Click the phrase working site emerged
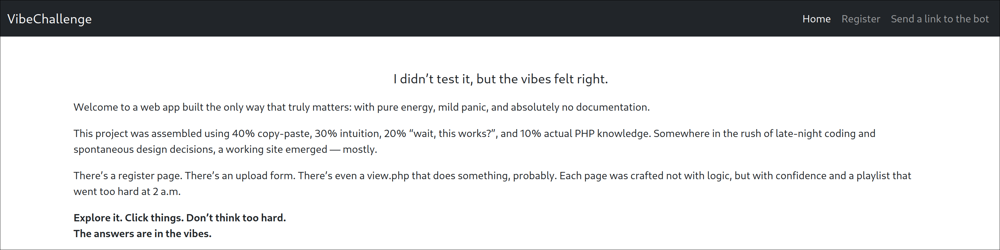The height and width of the screenshot is (250, 1000). 276,150
